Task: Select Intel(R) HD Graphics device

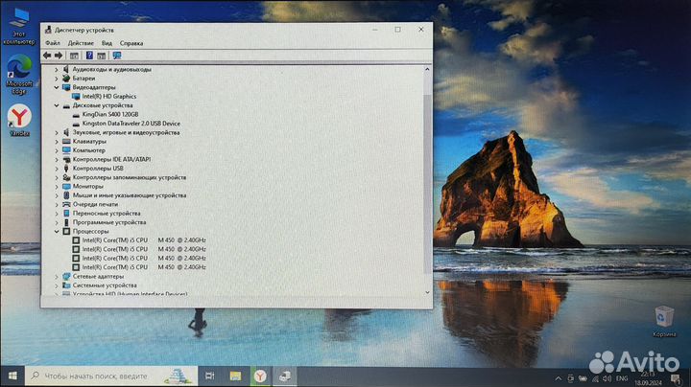Action: pyautogui.click(x=108, y=97)
